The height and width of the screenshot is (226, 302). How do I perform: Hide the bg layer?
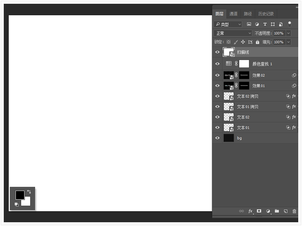tap(217, 138)
